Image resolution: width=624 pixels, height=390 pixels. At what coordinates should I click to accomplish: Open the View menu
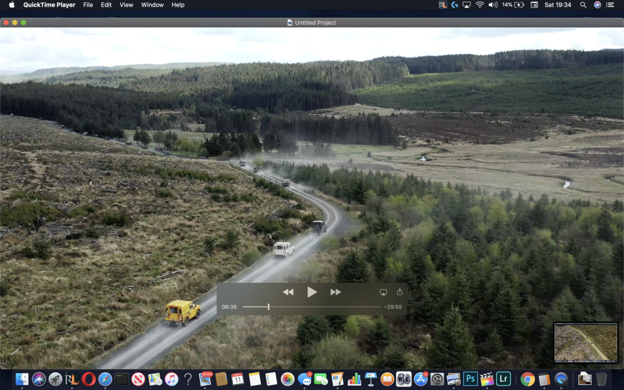click(x=126, y=5)
